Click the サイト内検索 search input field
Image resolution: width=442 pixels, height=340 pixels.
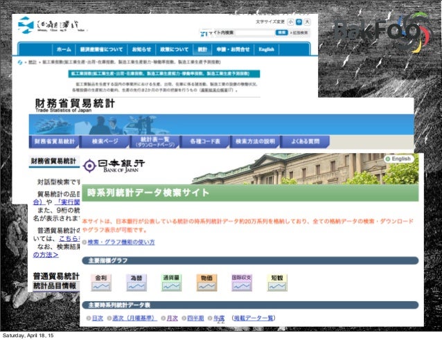click(x=254, y=33)
